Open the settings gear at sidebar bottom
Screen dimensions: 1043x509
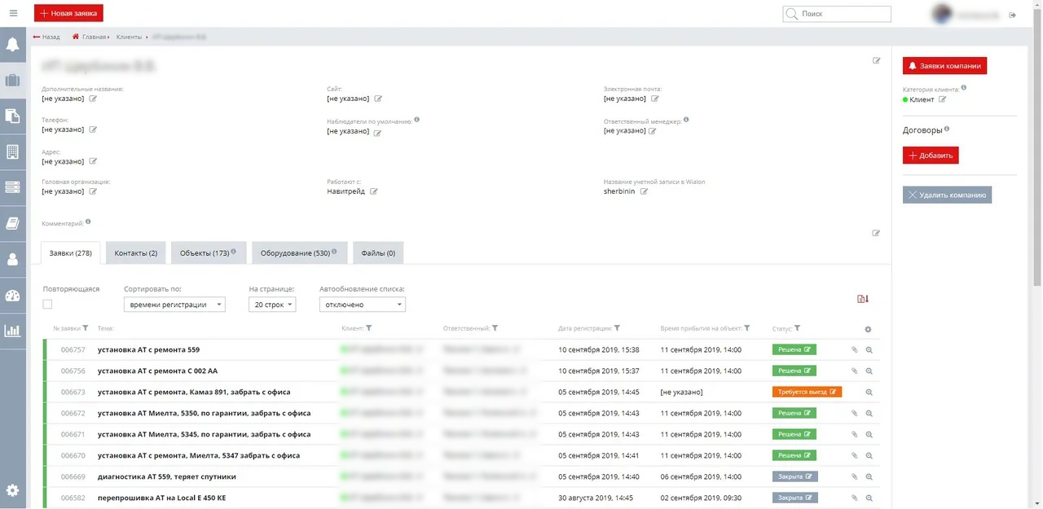tap(12, 490)
